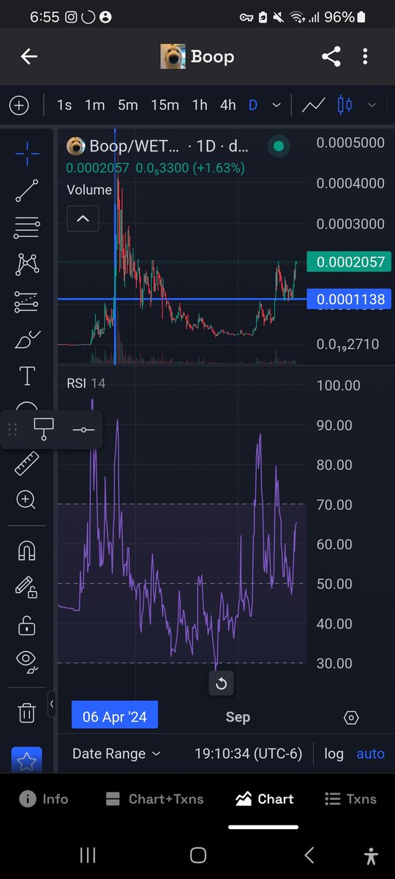Toggle the auto scale
The height and width of the screenshot is (879, 395).
[x=370, y=754]
